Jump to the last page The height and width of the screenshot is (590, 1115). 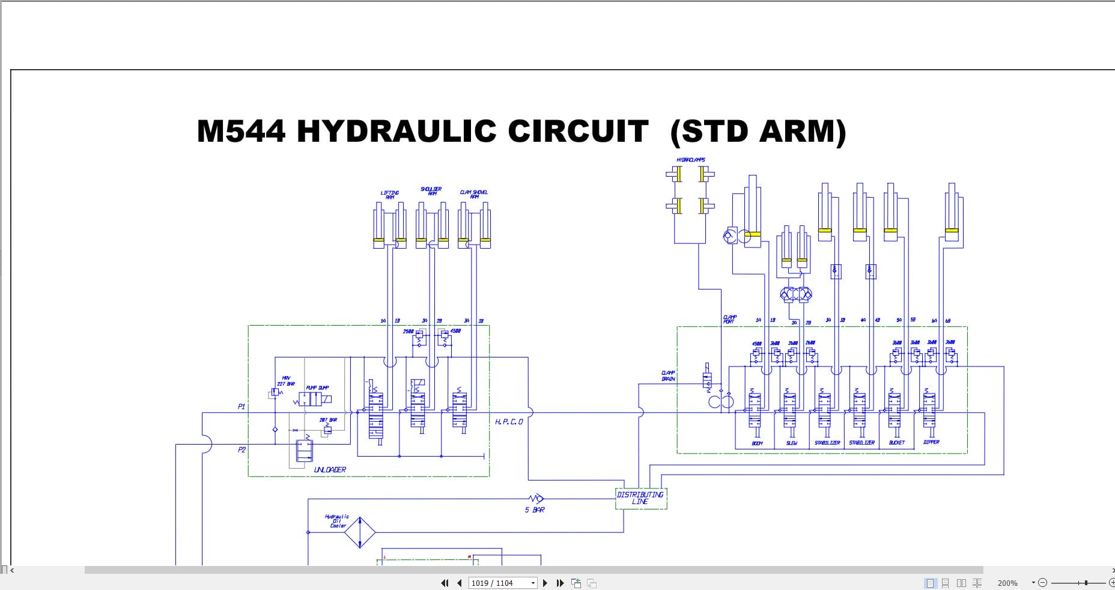pyautogui.click(x=560, y=583)
